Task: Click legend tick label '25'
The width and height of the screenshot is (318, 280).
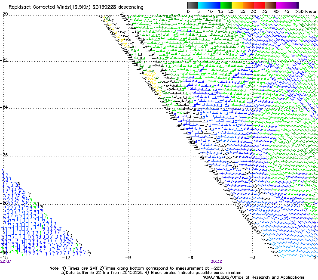Action: pos(243,12)
